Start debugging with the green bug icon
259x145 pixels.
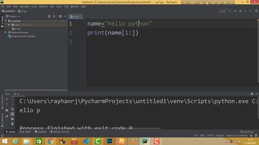[x=240, y=11]
